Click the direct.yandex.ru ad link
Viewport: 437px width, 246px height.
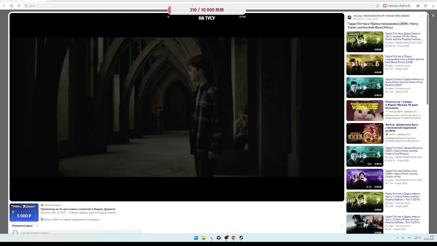(53, 205)
